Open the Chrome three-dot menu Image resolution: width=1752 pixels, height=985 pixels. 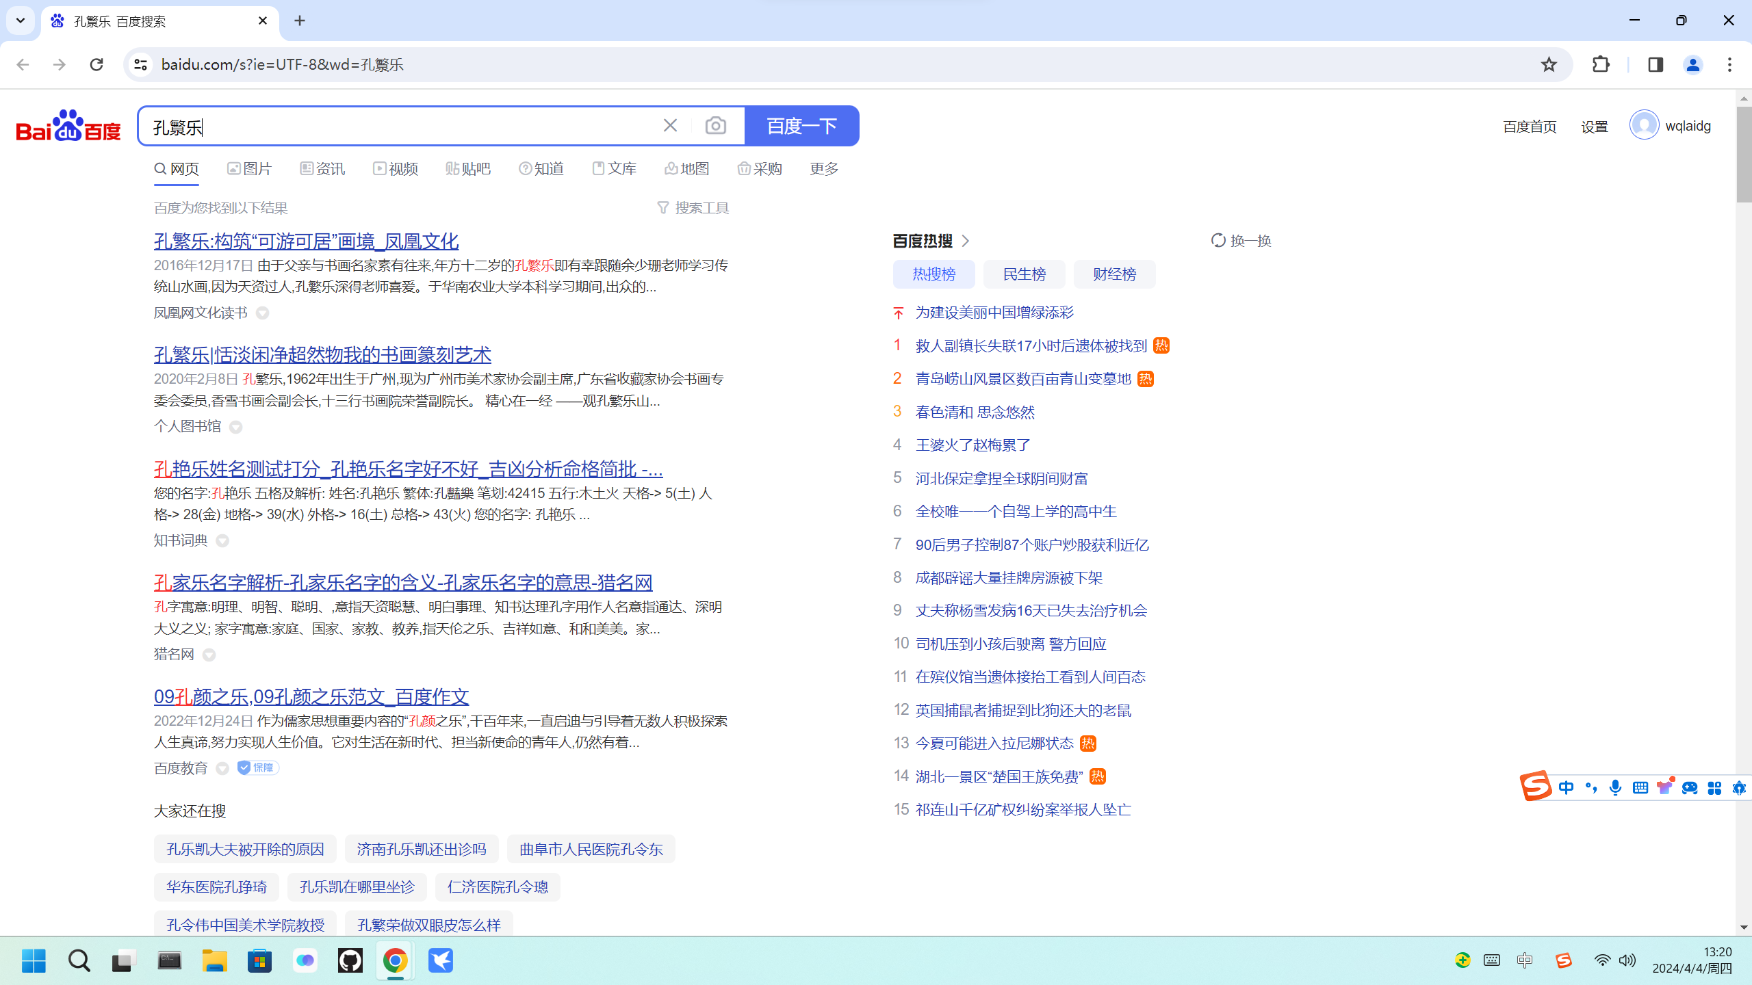tap(1729, 64)
